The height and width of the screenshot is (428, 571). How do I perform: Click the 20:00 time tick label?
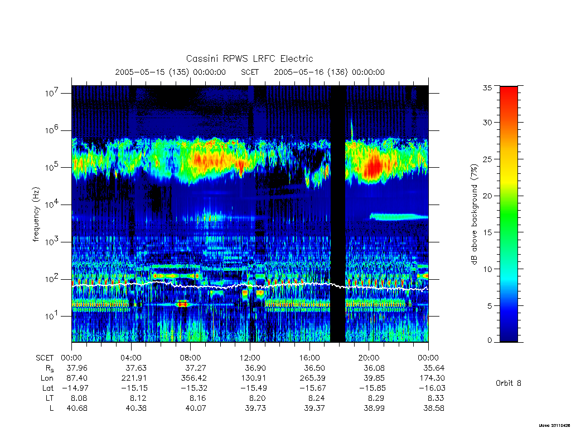click(x=369, y=358)
